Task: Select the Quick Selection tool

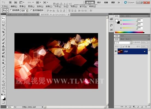Action: pyautogui.click(x=4, y=29)
